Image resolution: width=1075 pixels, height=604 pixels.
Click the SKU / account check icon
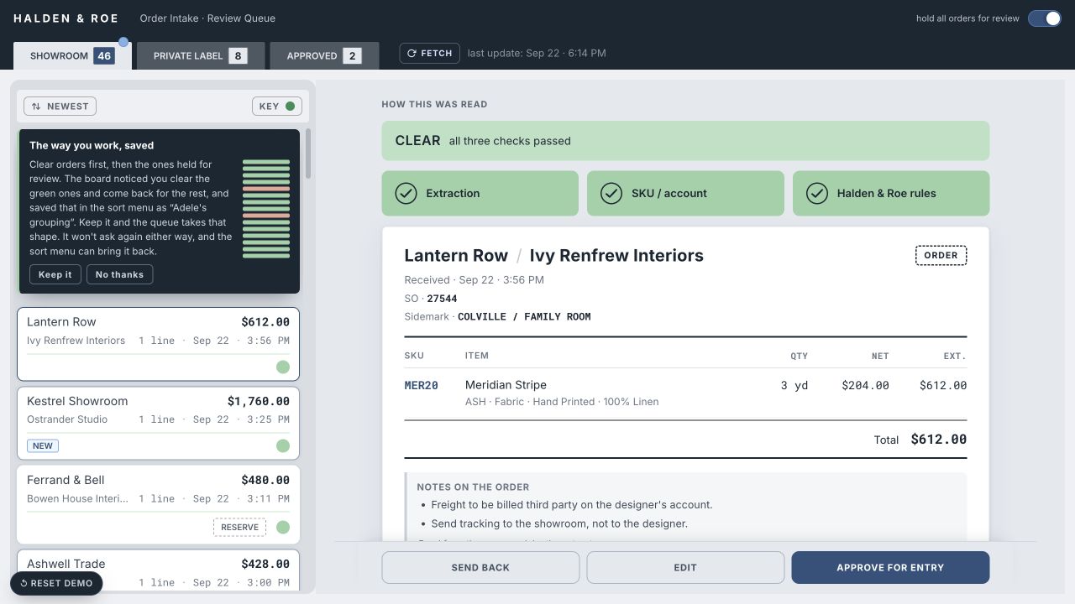[611, 193]
